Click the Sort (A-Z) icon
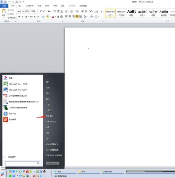Viewport: 175px width, 178px height. pos(97,12)
